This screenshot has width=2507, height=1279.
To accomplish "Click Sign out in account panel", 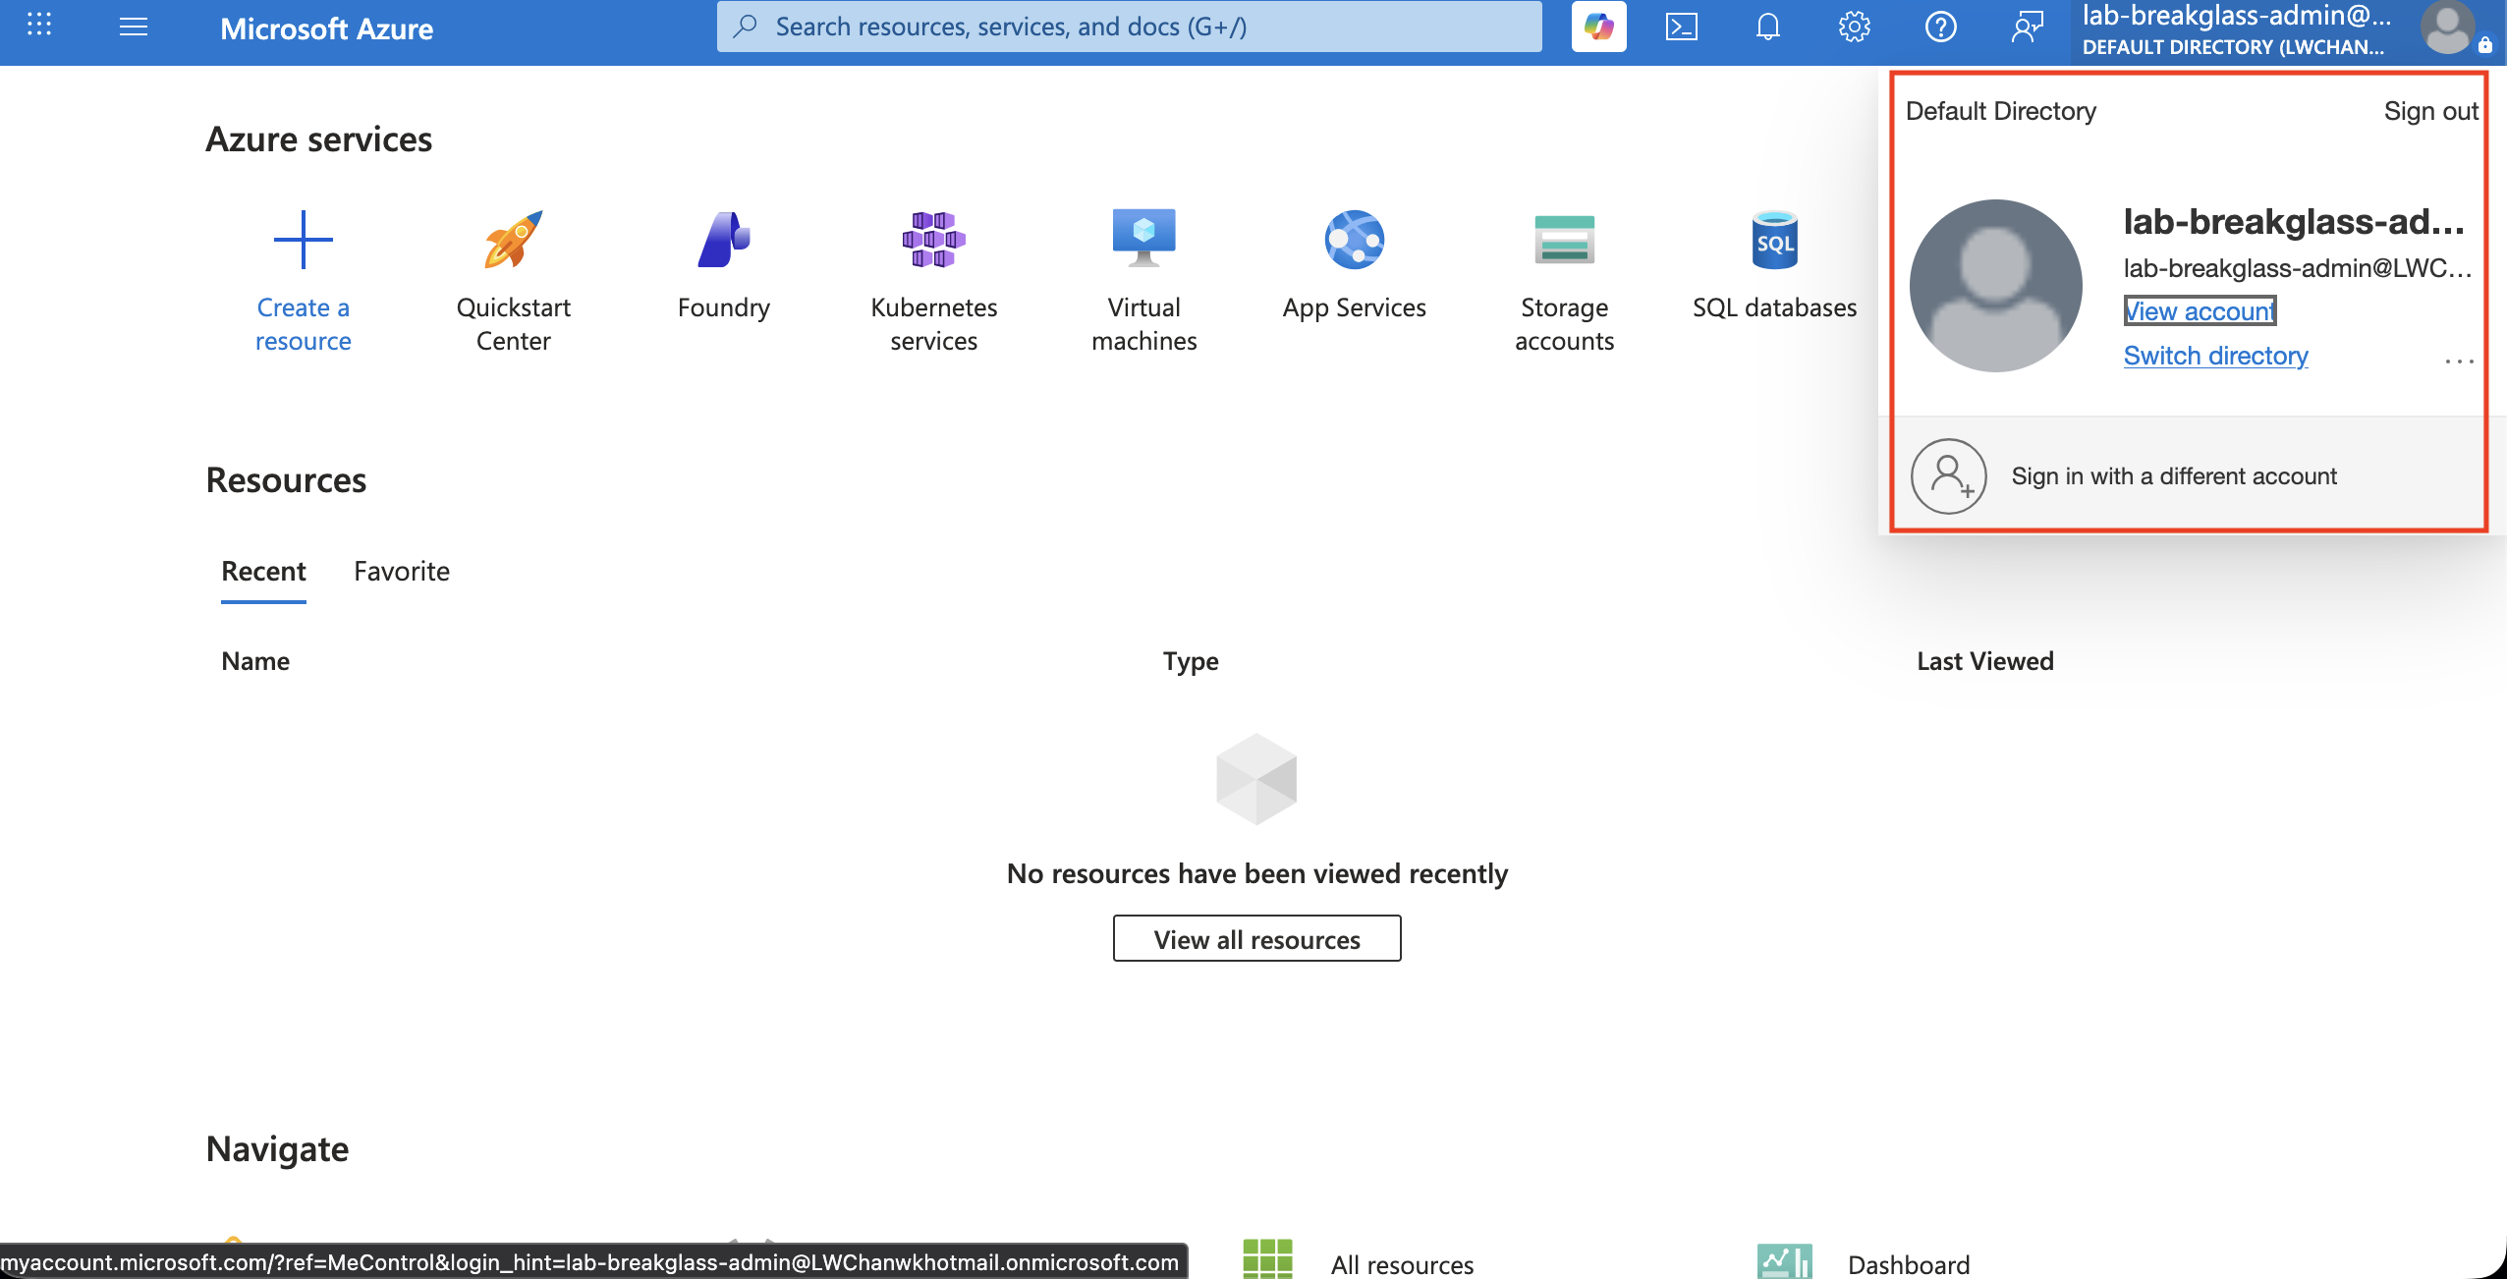I will (2431, 111).
